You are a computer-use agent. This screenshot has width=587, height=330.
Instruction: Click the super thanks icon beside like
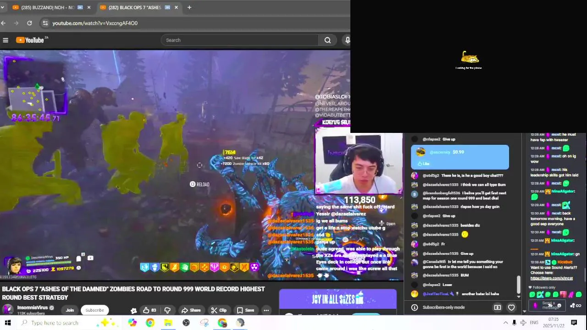(x=133, y=310)
